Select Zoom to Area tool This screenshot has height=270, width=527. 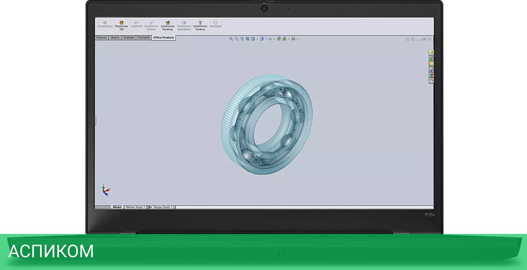(x=237, y=39)
